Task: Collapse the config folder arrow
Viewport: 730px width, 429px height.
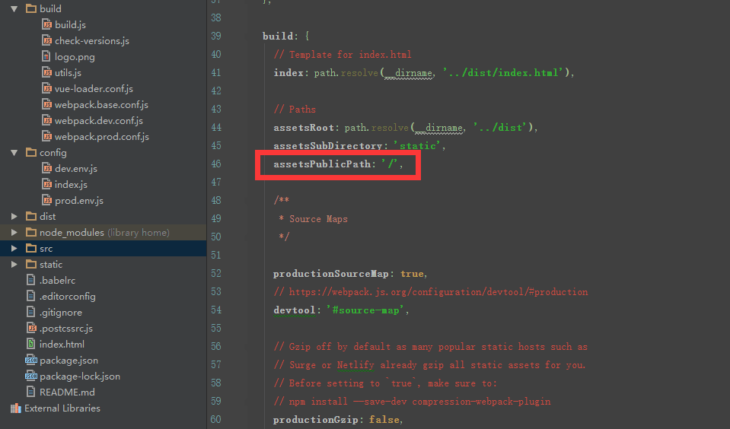Action: click(14, 153)
